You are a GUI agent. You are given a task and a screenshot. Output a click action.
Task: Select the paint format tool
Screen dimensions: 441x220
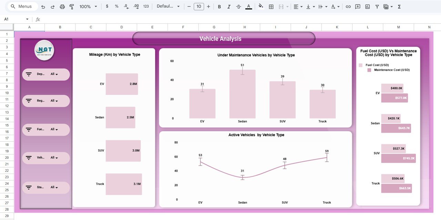72,6
